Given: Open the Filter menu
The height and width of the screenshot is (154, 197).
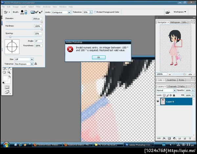Looking at the screenshot, I should click(38, 7).
